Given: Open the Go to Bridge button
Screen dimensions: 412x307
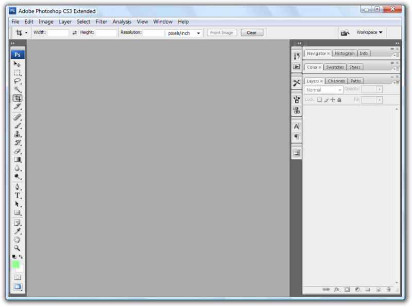Looking at the screenshot, I should [x=345, y=32].
